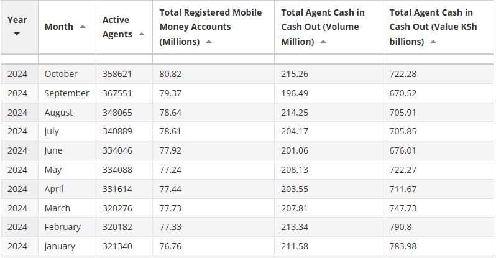
Task: Click sort arrow for Cash Out Value KSh column
Action: tap(433, 42)
